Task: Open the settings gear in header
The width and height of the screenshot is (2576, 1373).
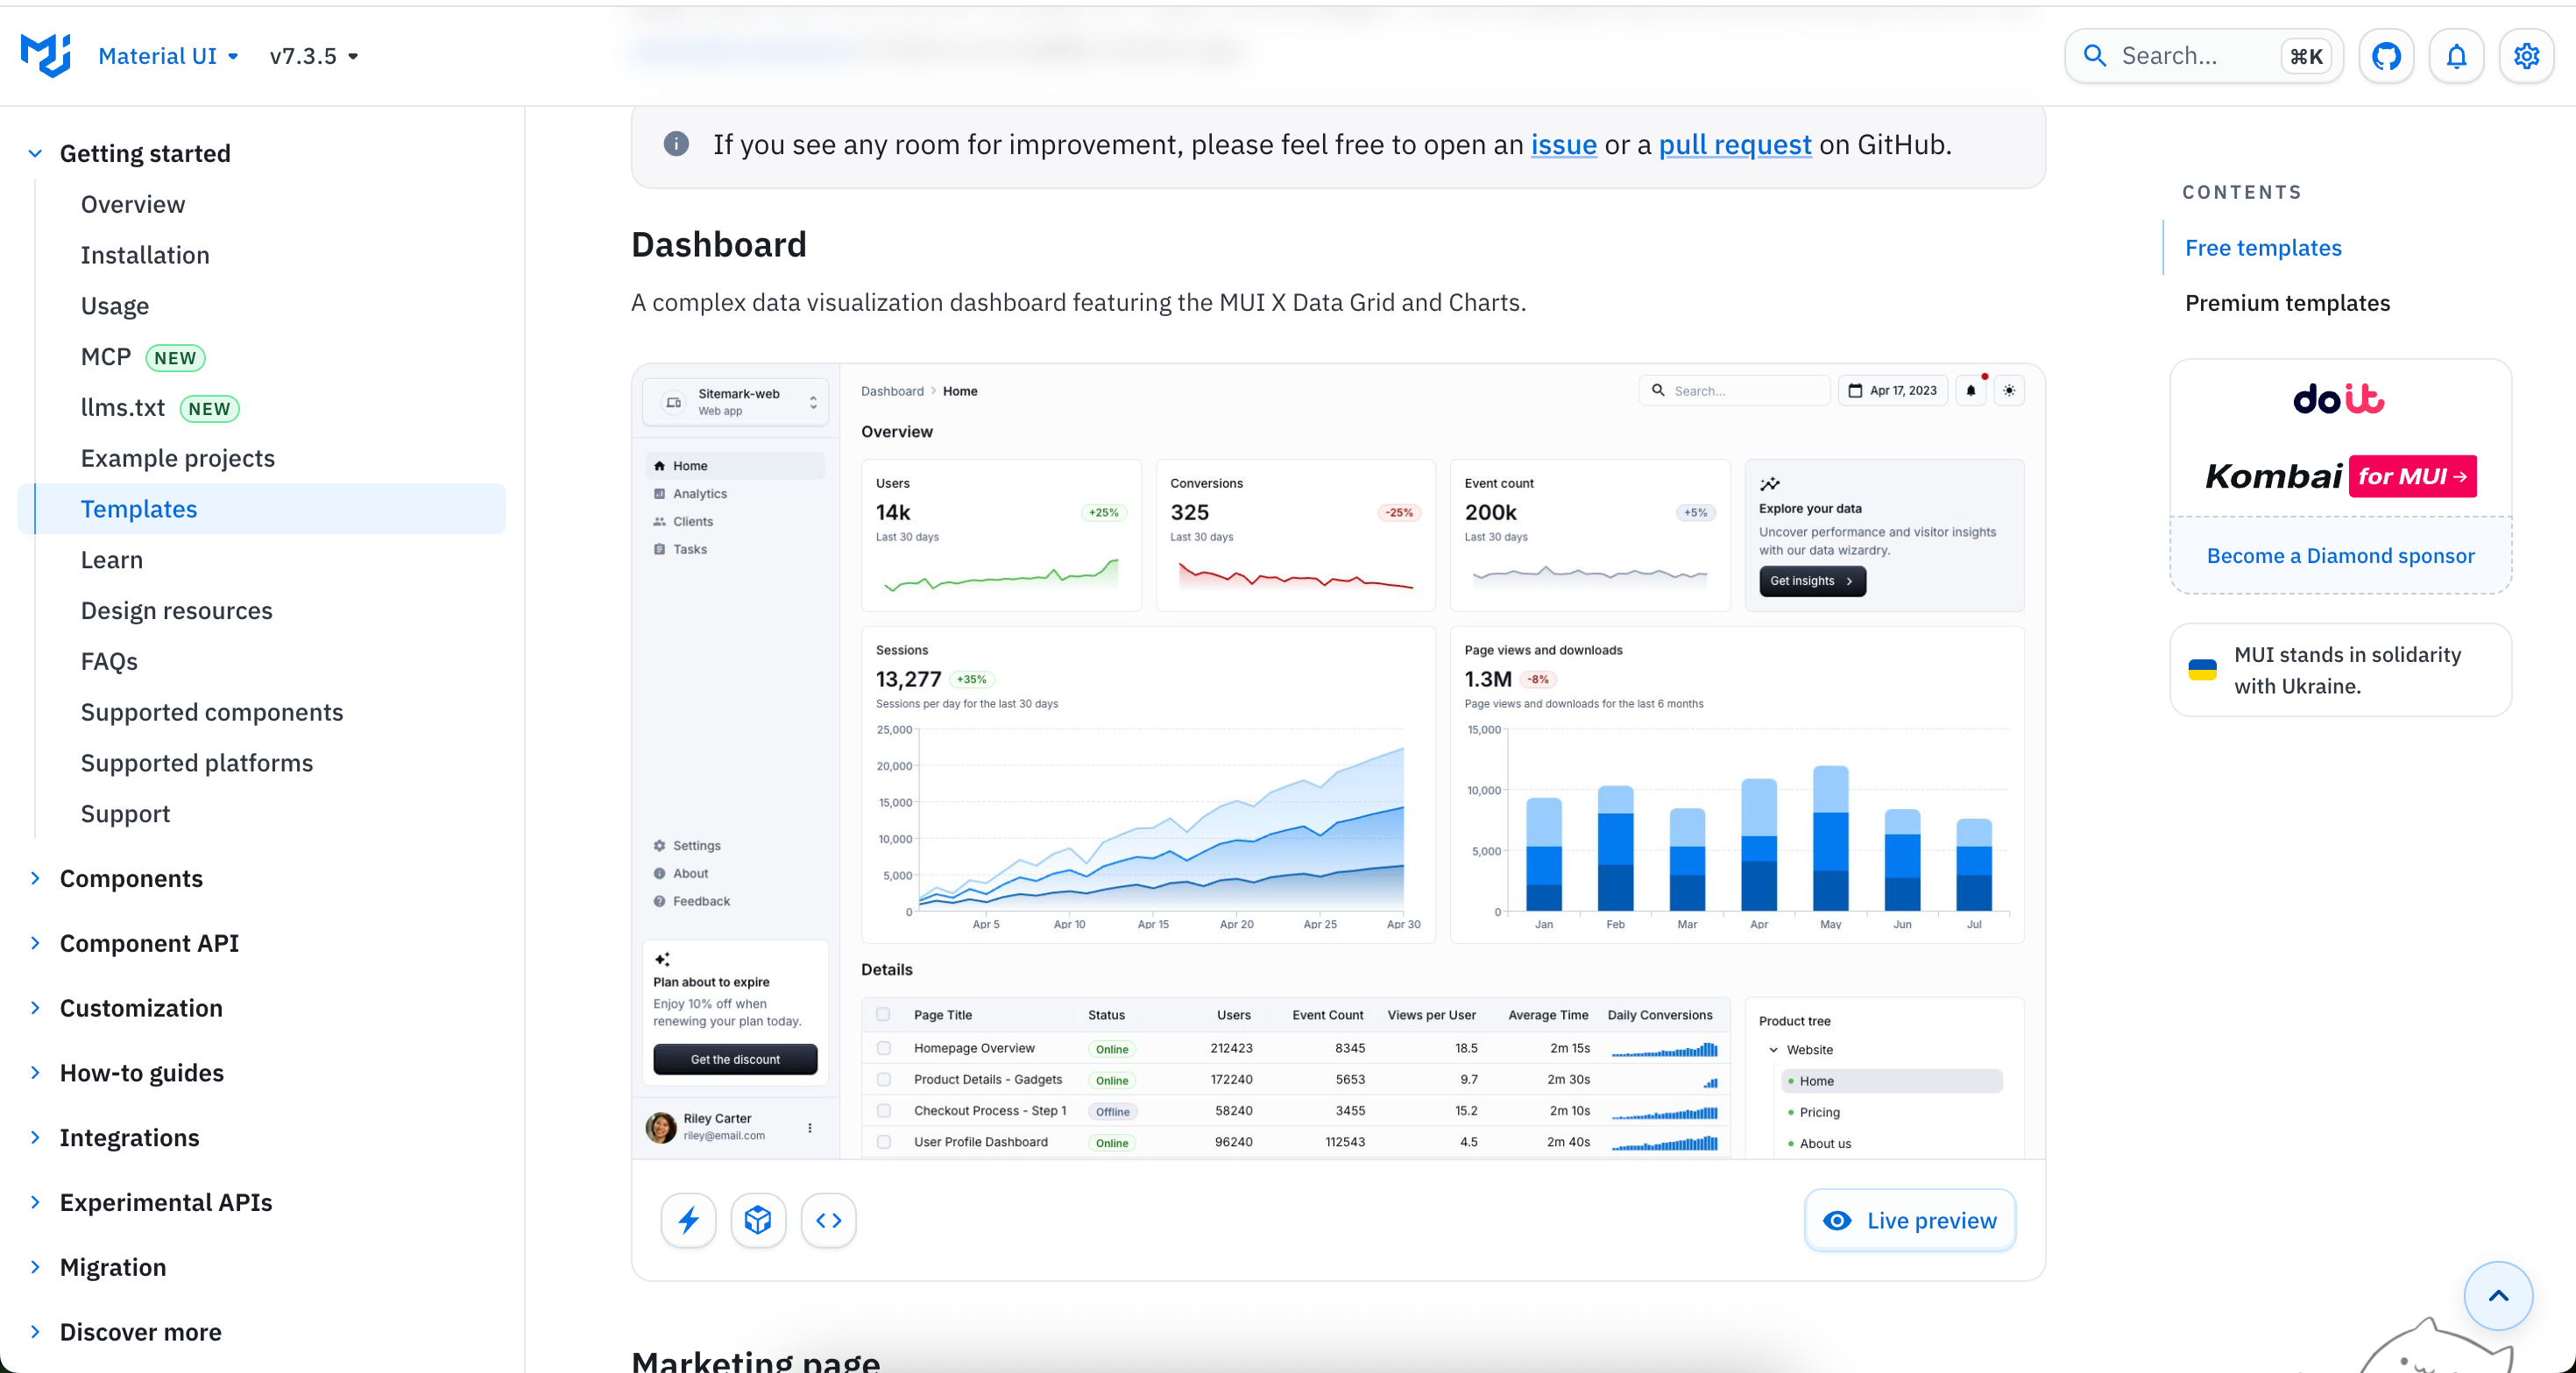Action: 2526,56
